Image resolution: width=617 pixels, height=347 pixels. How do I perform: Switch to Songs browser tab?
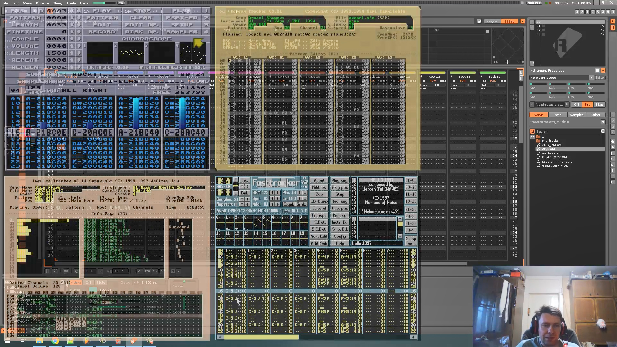tap(539, 115)
